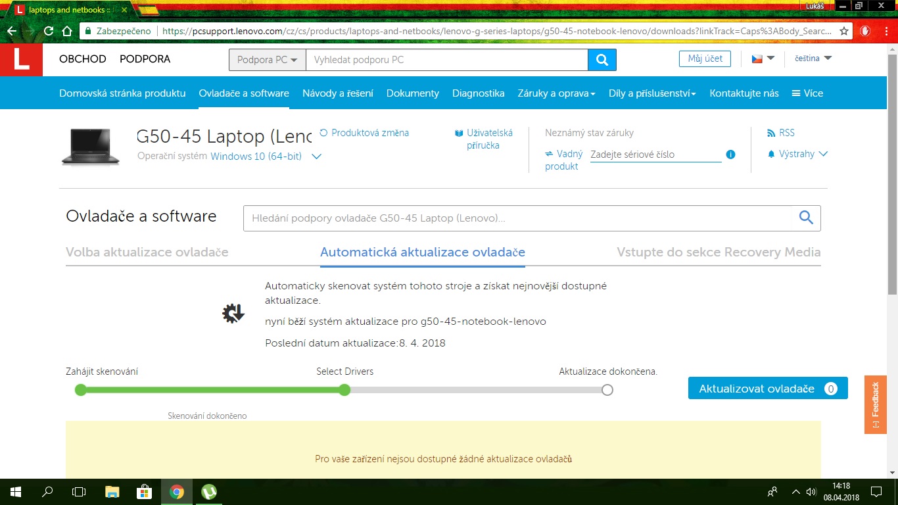Switch to Volba aktualizace ovladače tab
This screenshot has width=898, height=505.
(x=147, y=252)
